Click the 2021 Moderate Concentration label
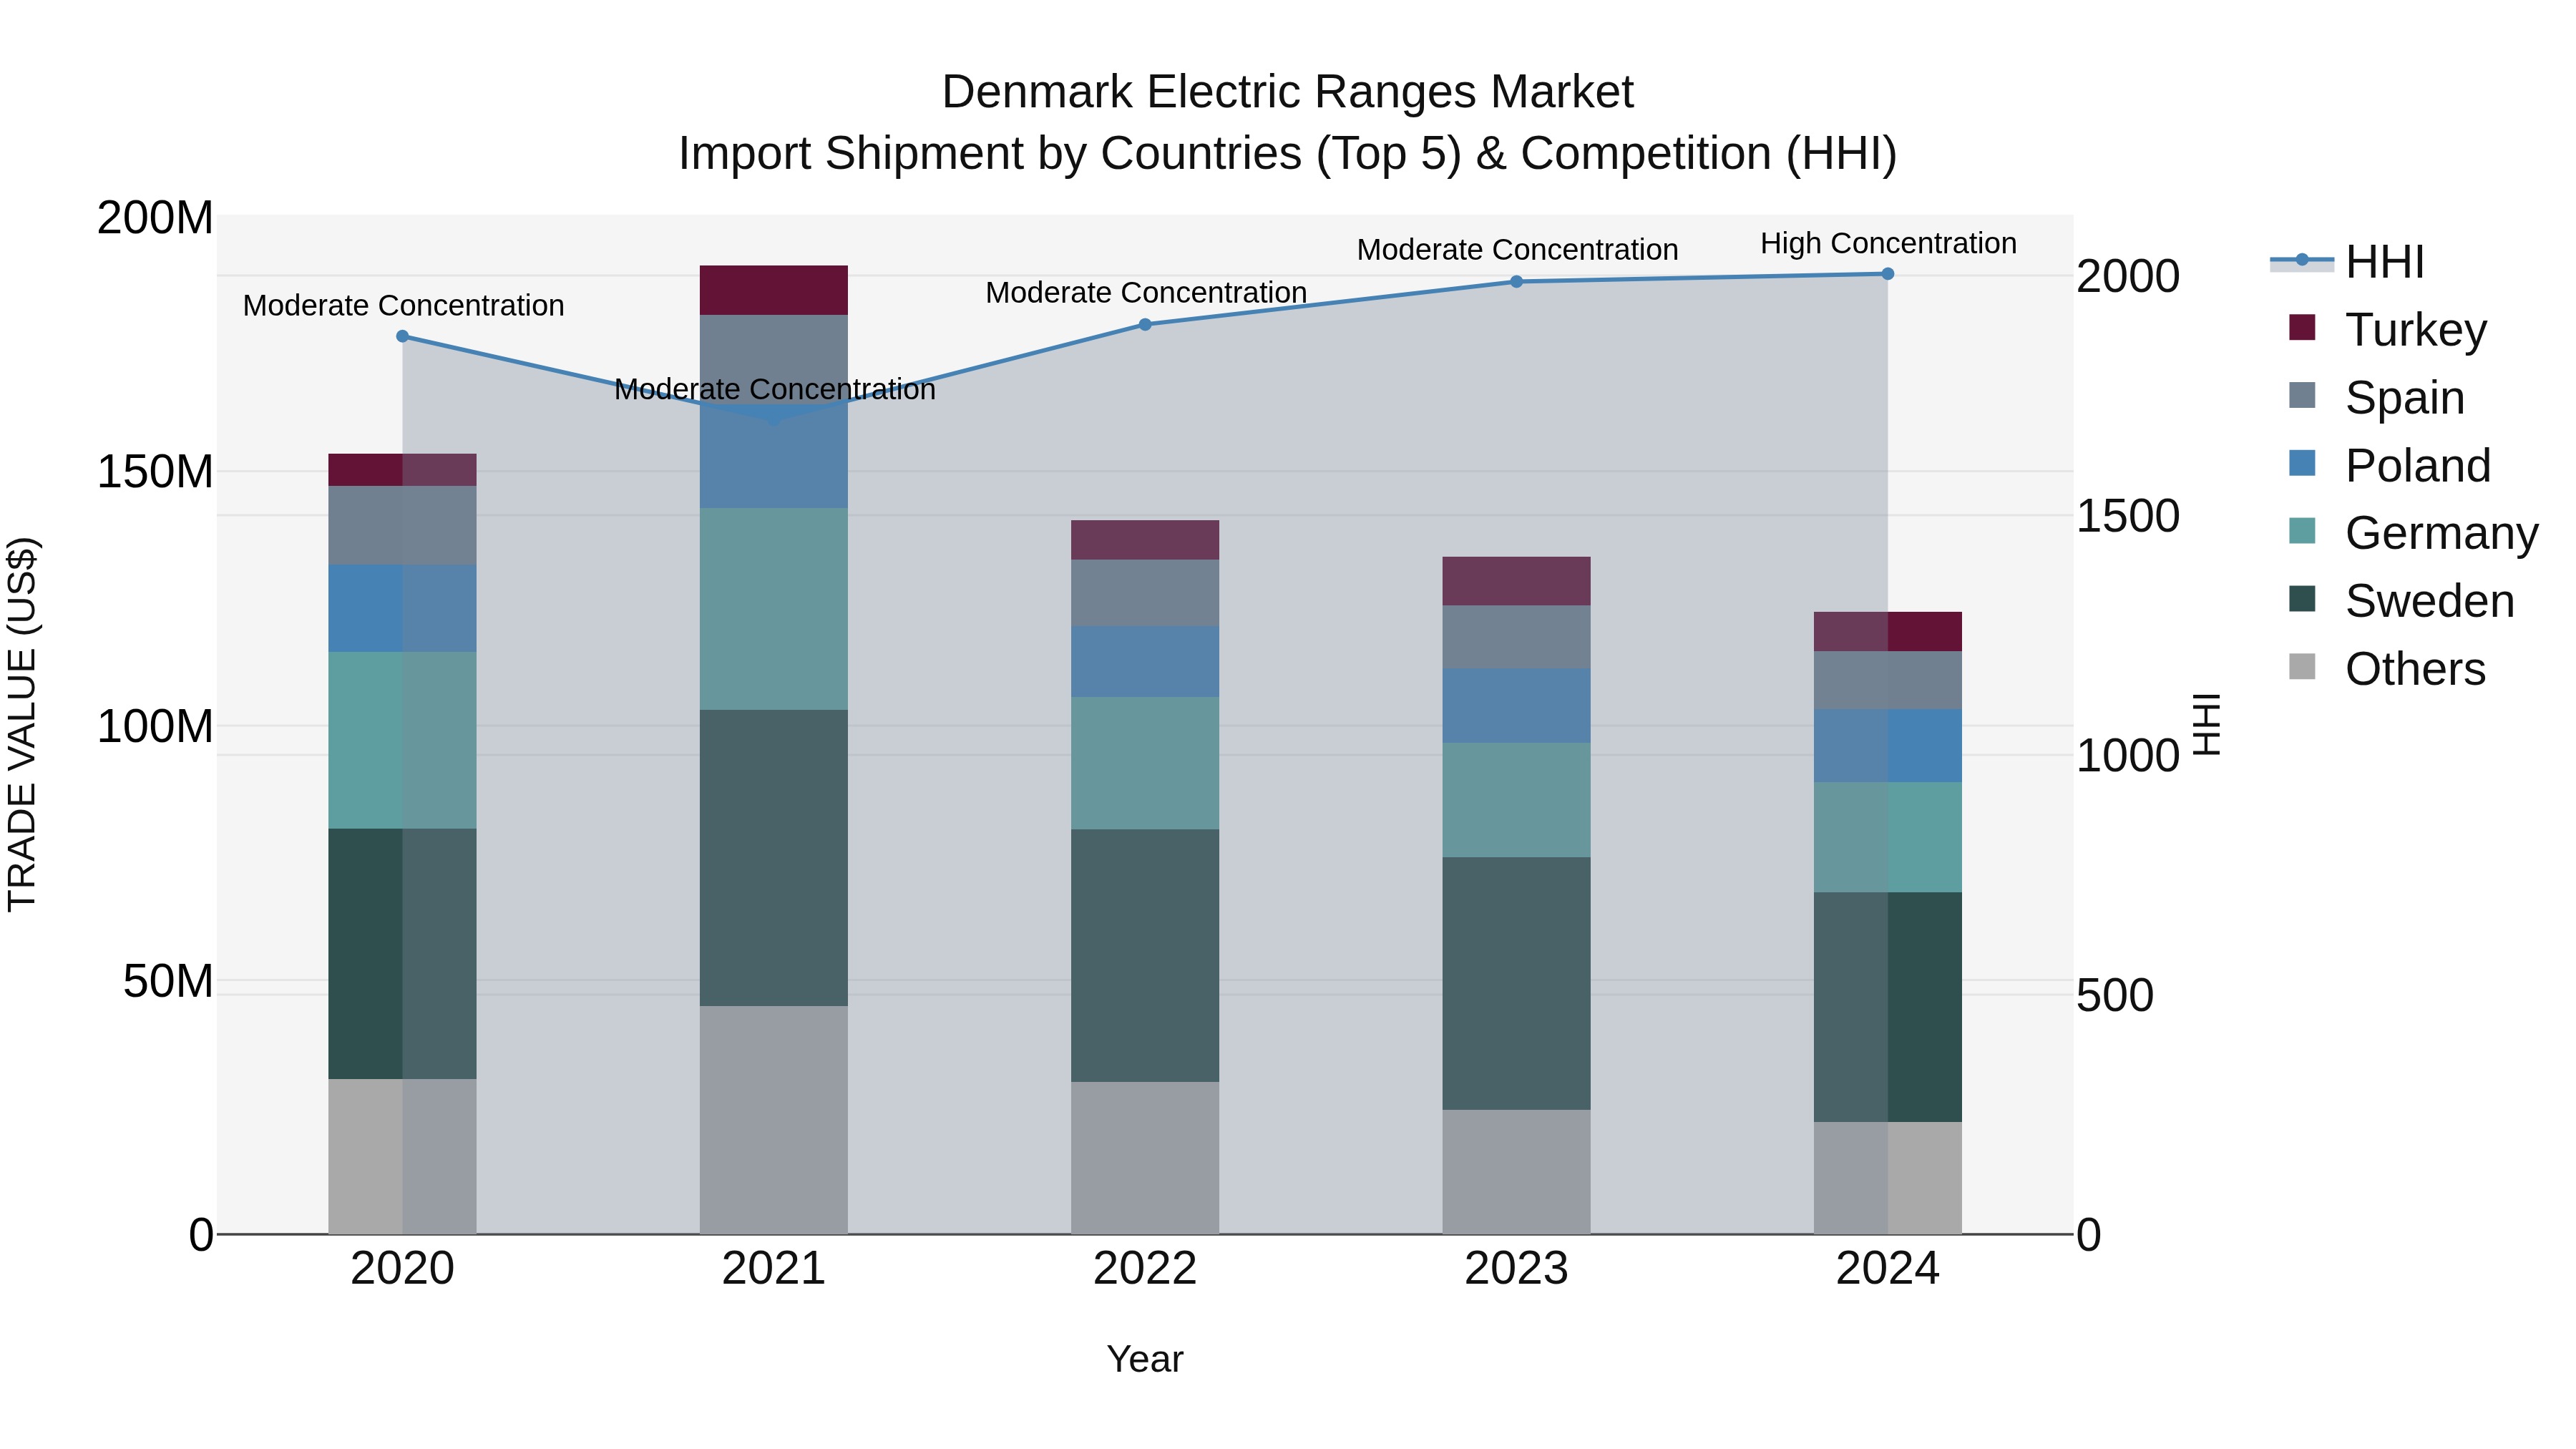 [775, 389]
